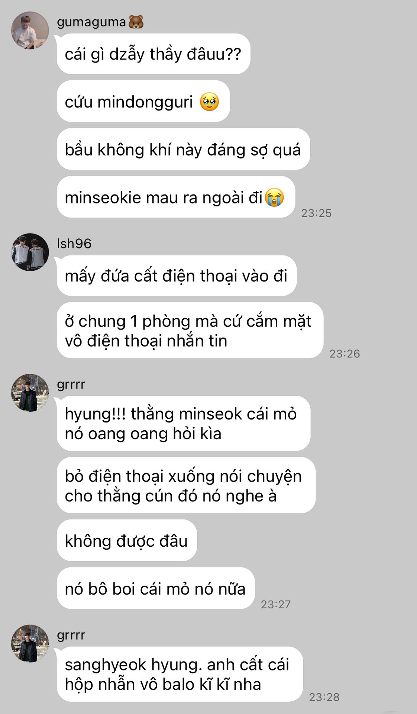Tap the pleading face emoji in mindongguri message
Image resolution: width=417 pixels, height=714 pixels.
tap(209, 102)
